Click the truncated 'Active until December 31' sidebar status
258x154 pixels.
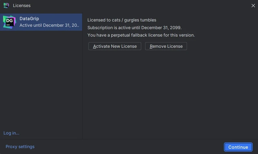click(49, 25)
